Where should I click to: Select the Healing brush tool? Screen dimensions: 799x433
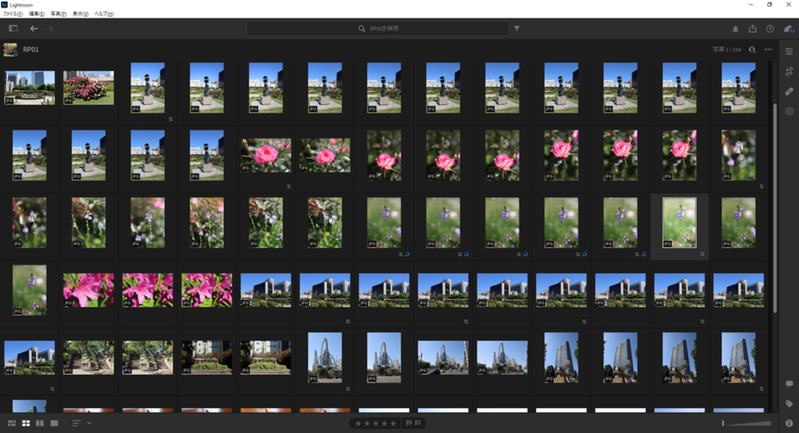[x=789, y=91]
